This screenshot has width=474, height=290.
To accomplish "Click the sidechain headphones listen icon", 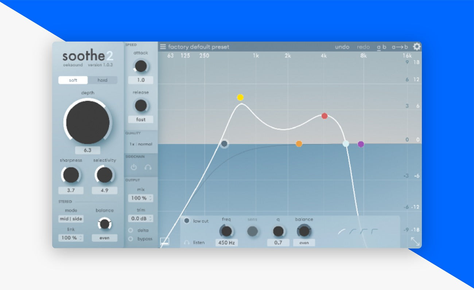I will (148, 167).
